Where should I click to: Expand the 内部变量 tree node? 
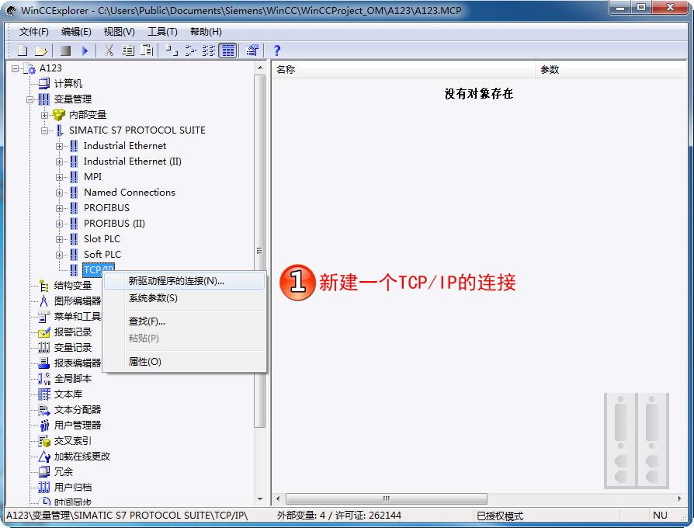(x=45, y=115)
